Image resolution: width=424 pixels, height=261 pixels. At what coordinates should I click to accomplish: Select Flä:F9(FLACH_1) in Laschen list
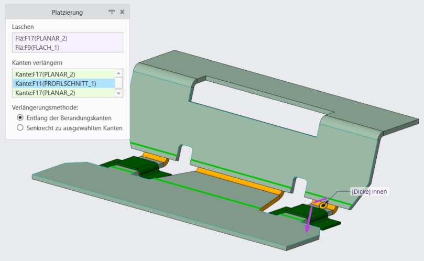point(67,48)
